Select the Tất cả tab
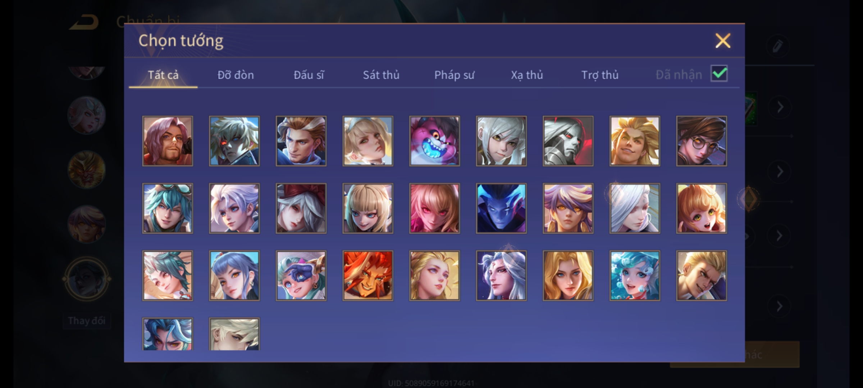863x388 pixels. [x=163, y=75]
